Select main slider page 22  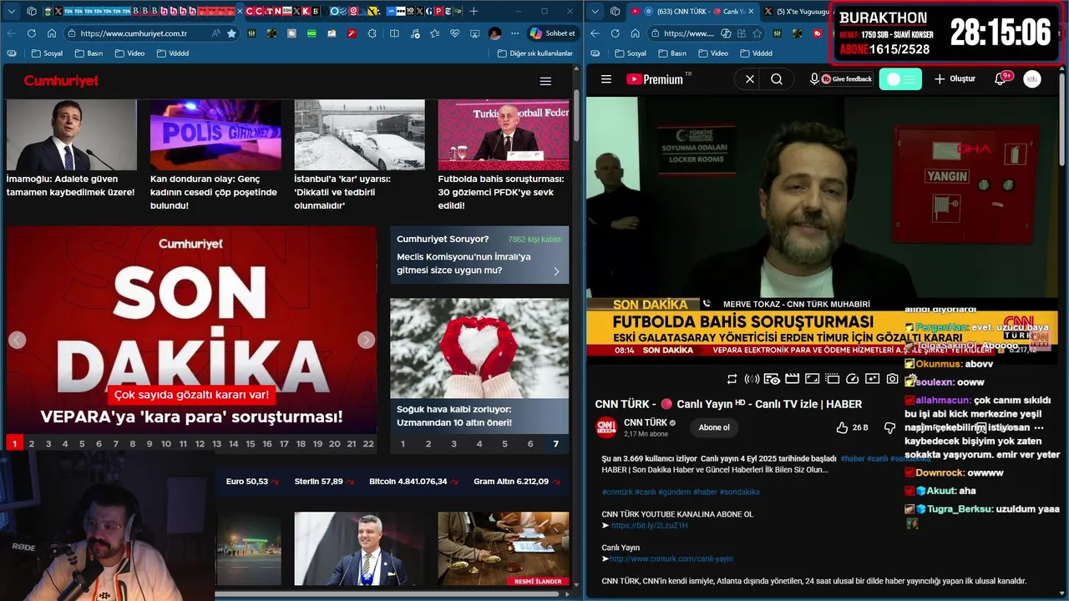[368, 443]
